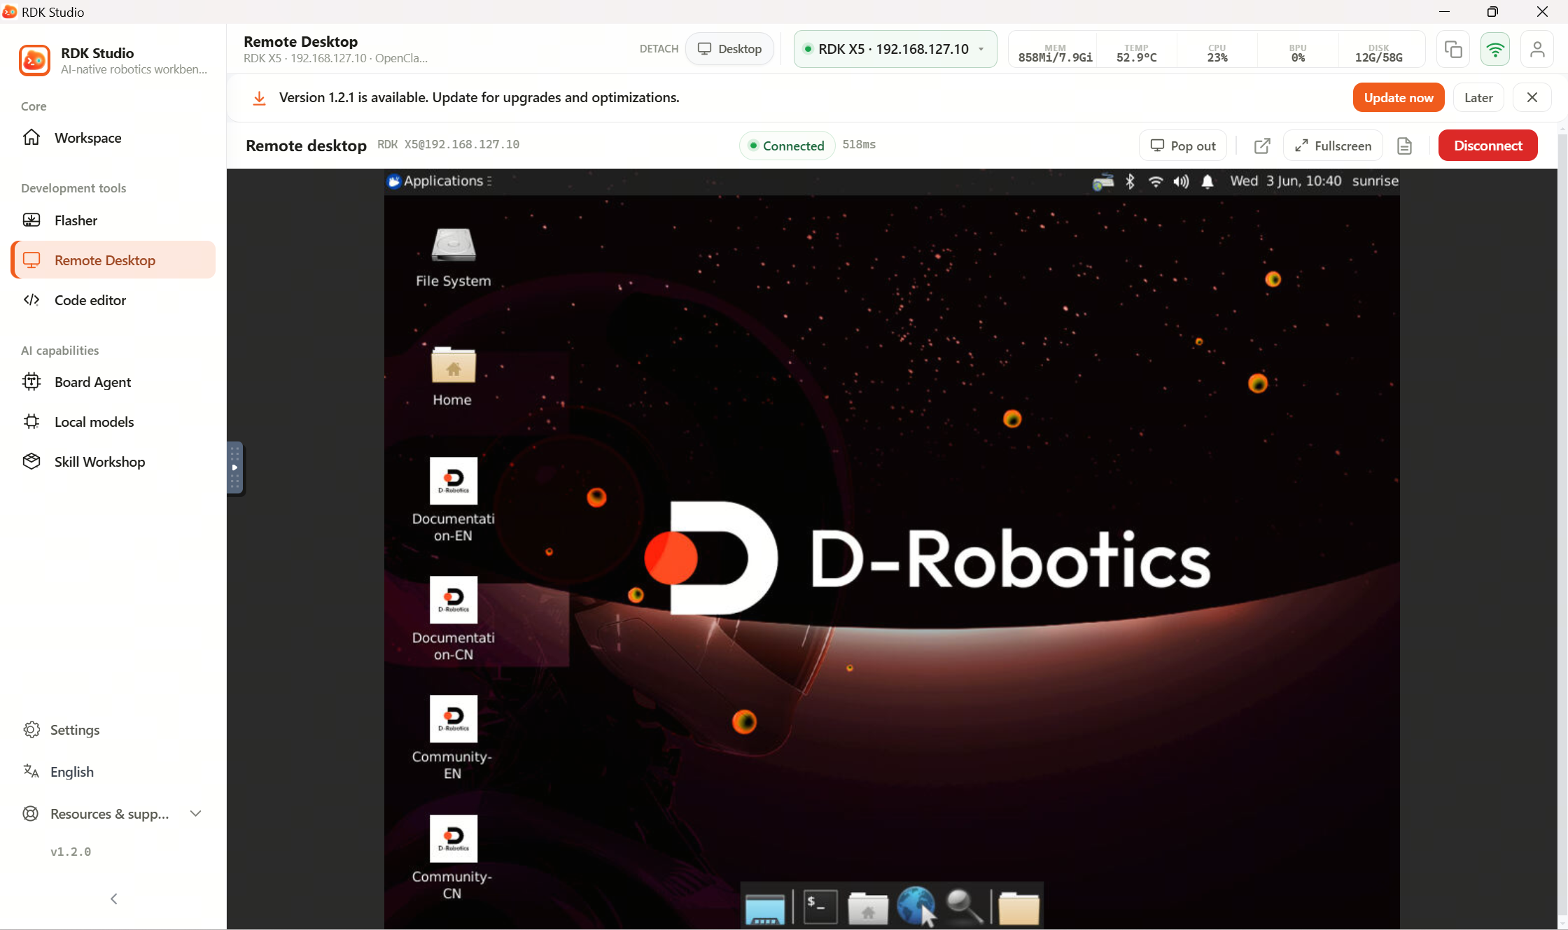Open application finder magnifier in dock
This screenshot has height=930, width=1568.
(x=965, y=907)
